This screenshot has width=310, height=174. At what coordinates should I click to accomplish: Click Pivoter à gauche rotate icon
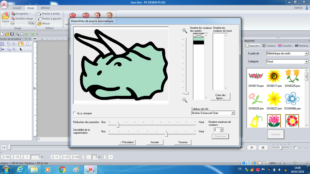(x=40, y=19)
